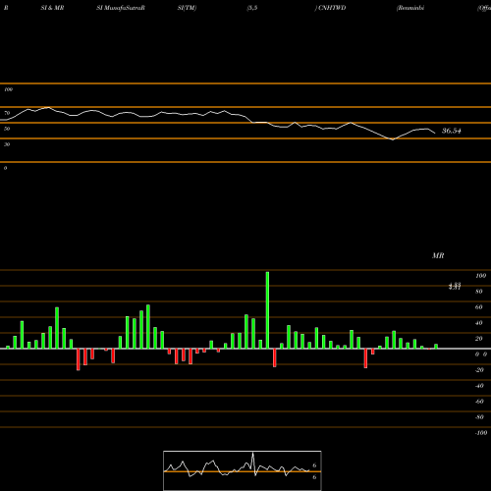Click the RSI axis label 70
This screenshot has width=491, height=491.
click(7, 113)
